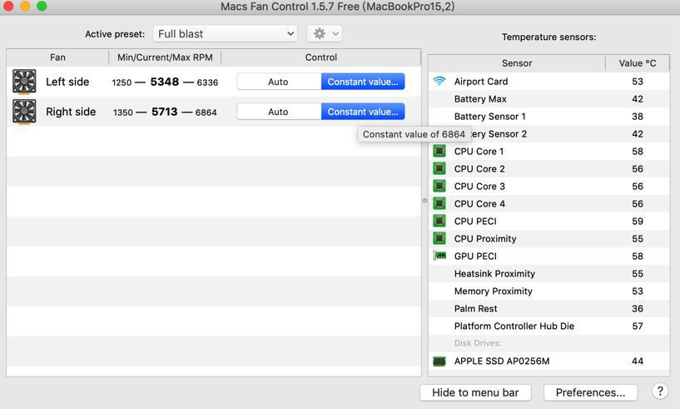Click the Right side fan icon
The height and width of the screenshot is (409, 680).
[24, 112]
